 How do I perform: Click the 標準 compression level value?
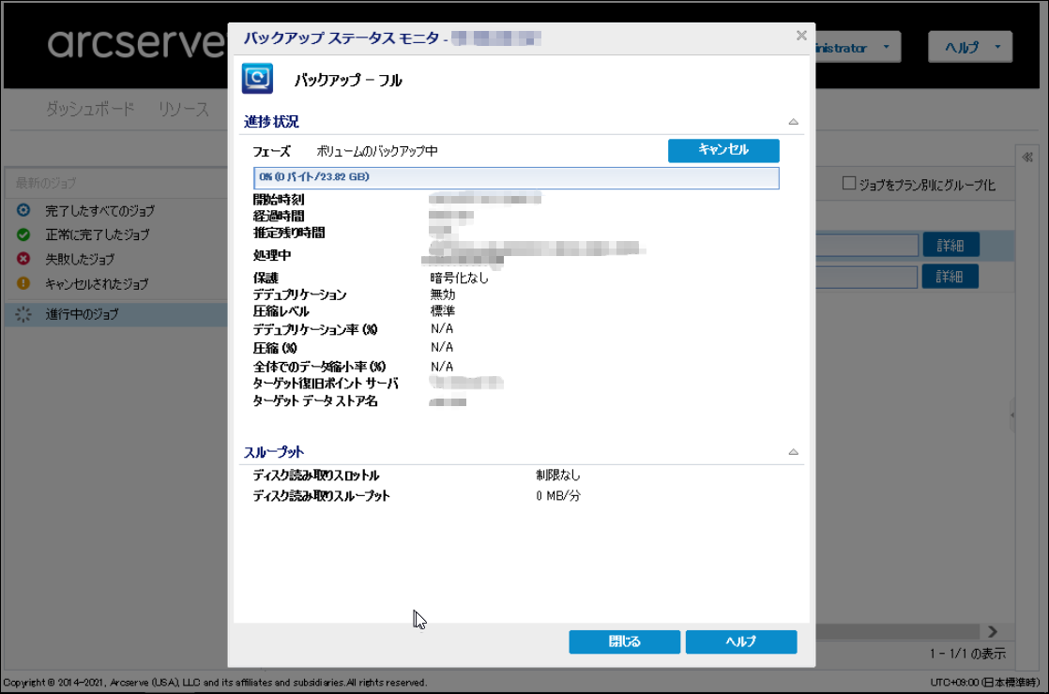coord(442,311)
